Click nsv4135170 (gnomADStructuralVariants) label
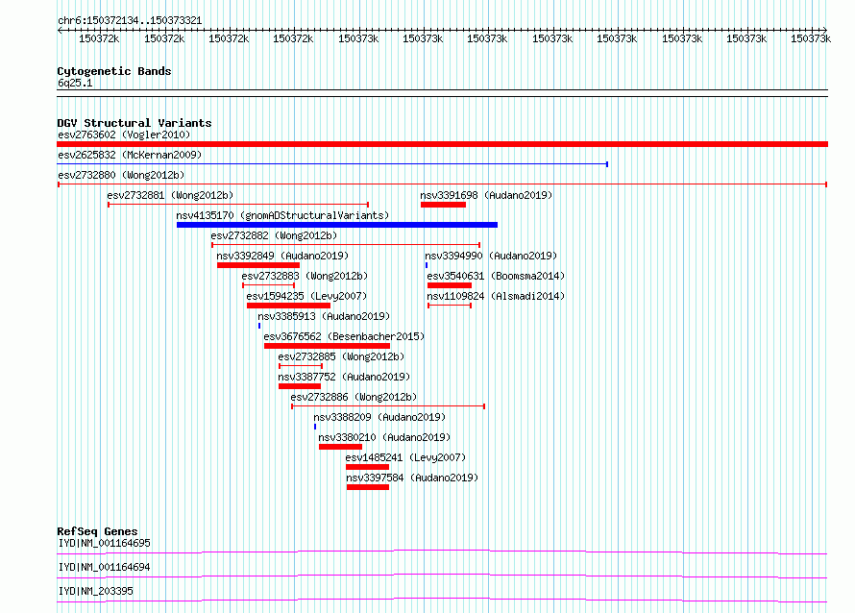 (x=282, y=215)
